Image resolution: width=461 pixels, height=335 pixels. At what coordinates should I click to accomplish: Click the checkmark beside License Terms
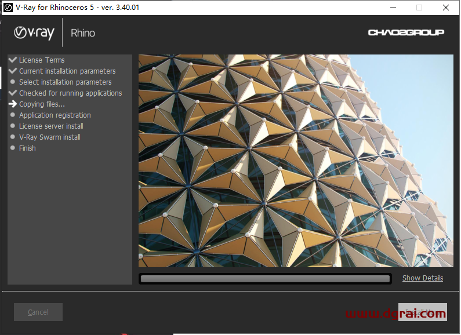[13, 60]
